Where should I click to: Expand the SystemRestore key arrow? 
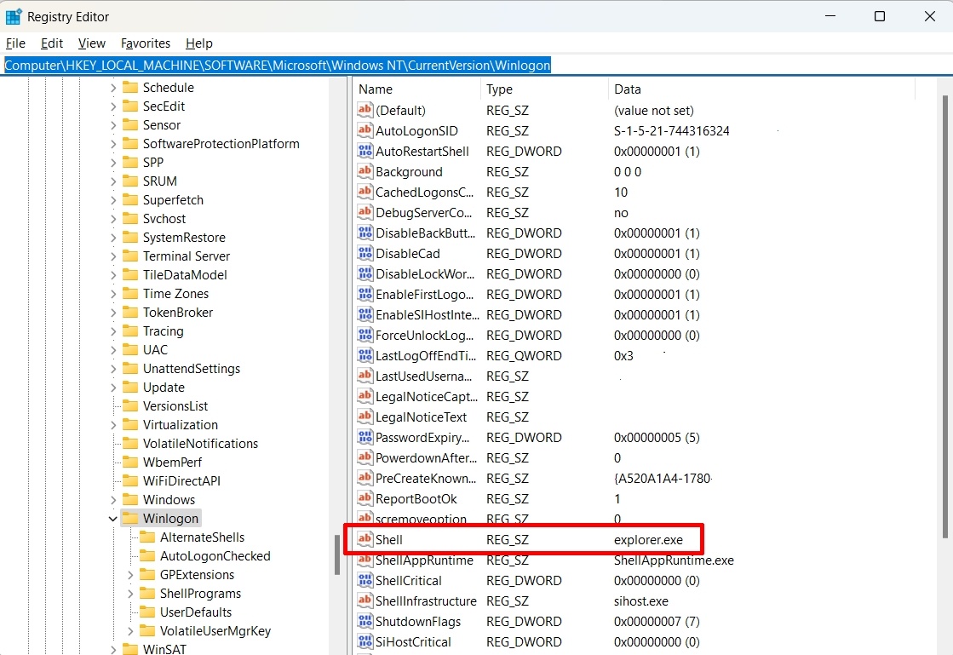(x=113, y=238)
